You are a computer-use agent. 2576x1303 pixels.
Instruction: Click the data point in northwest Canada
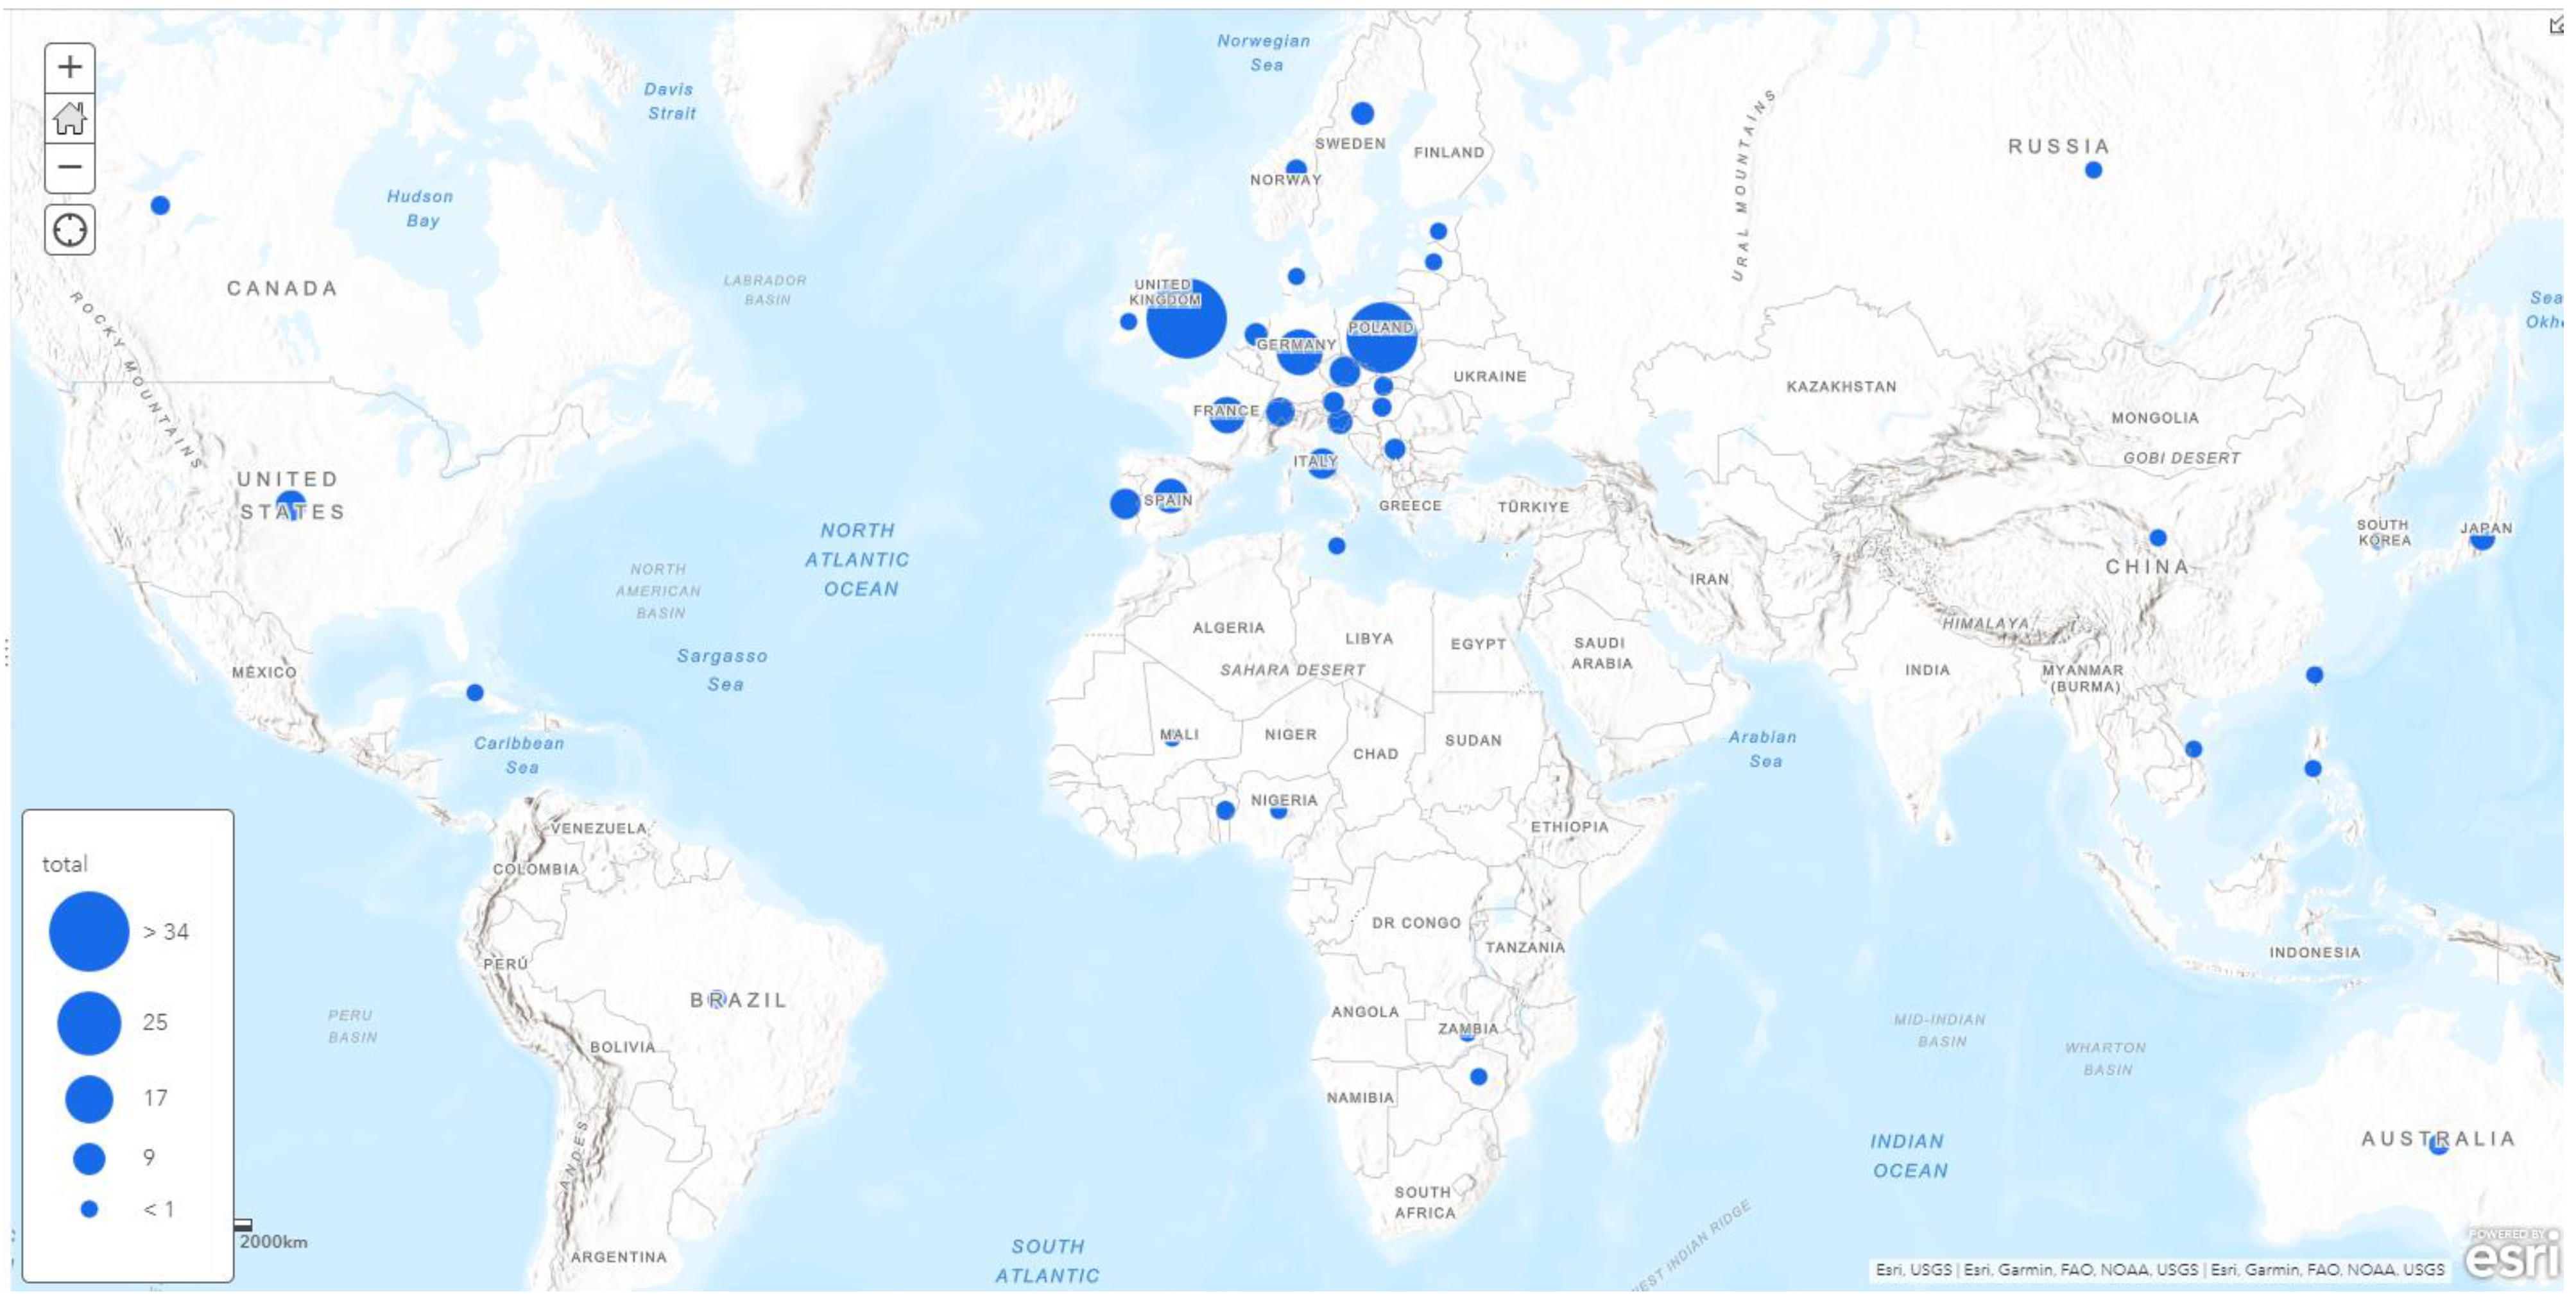(160, 205)
